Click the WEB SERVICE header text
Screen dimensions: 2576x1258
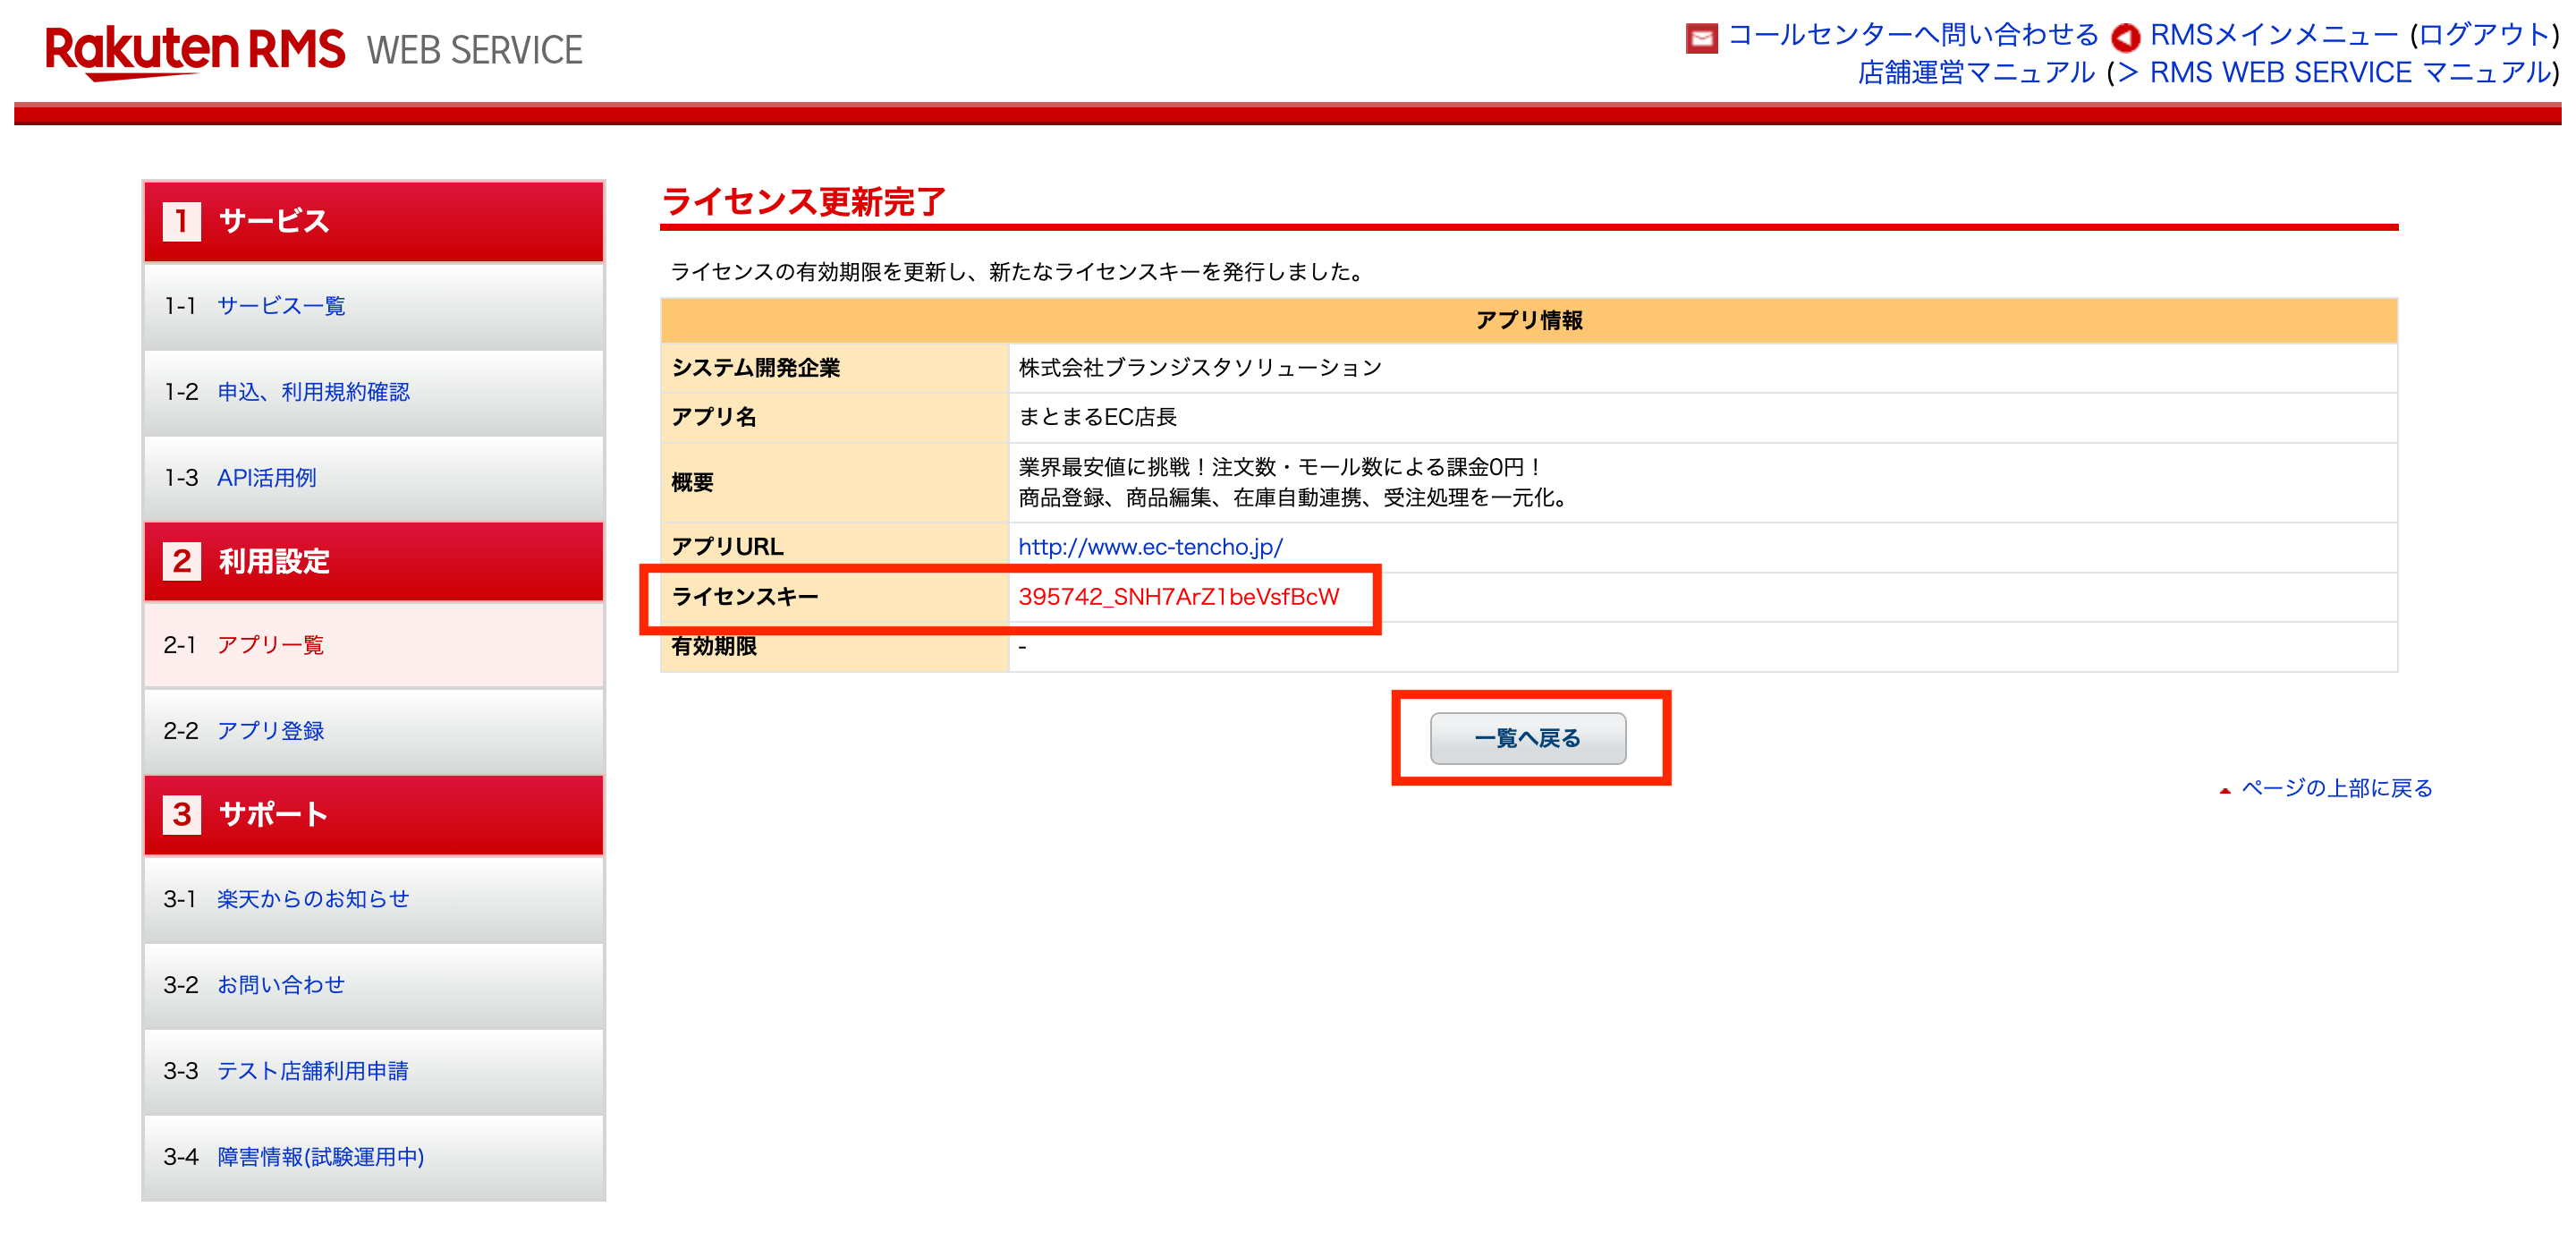[x=474, y=51]
